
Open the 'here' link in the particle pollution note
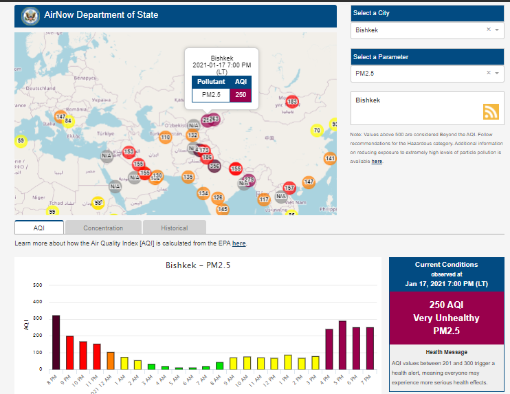[x=377, y=162]
